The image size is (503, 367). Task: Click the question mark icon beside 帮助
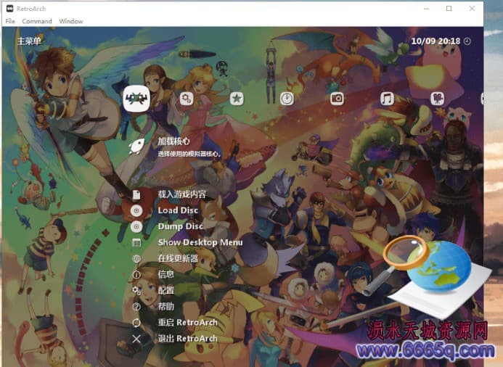click(136, 307)
